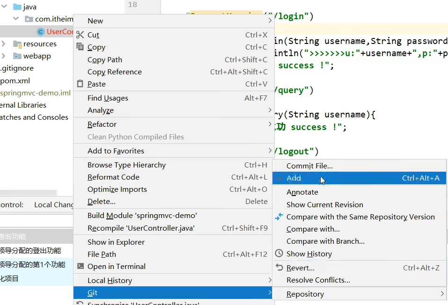
Task: Click the webapp folder icon
Action: point(17,56)
